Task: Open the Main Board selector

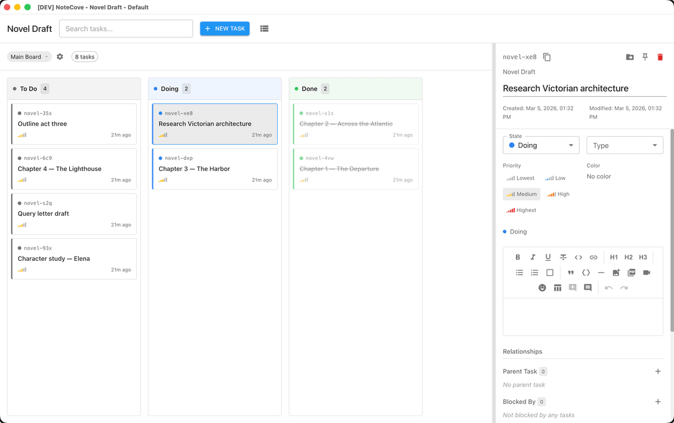Action: click(x=29, y=56)
